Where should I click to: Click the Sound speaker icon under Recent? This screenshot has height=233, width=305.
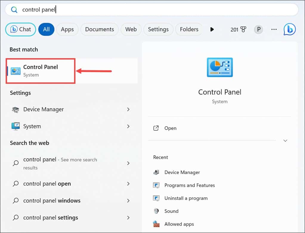coord(156,211)
